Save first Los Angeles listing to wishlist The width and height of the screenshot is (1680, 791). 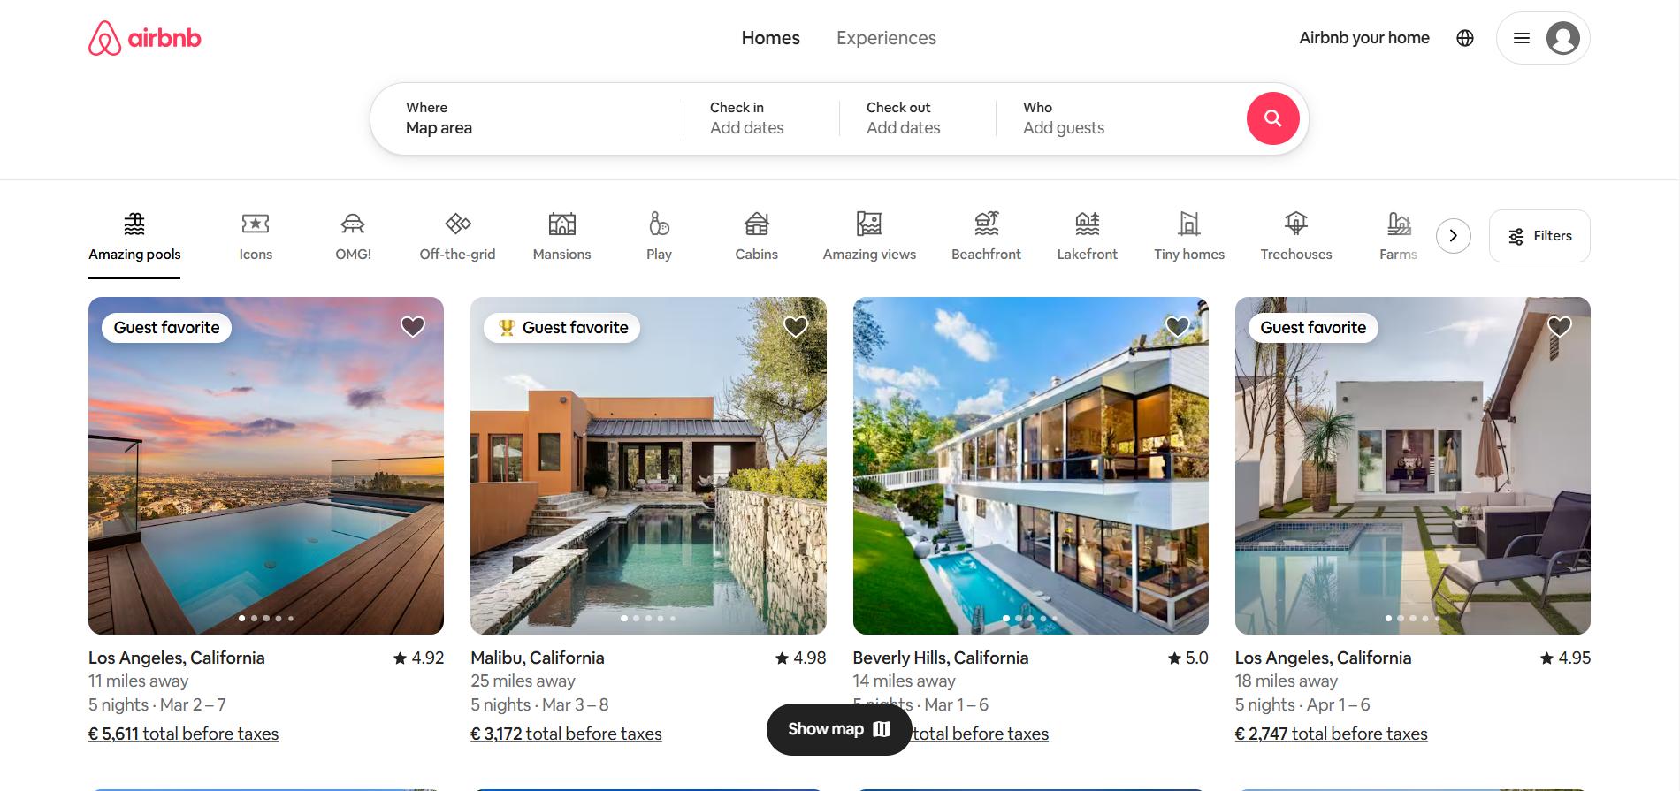click(413, 327)
